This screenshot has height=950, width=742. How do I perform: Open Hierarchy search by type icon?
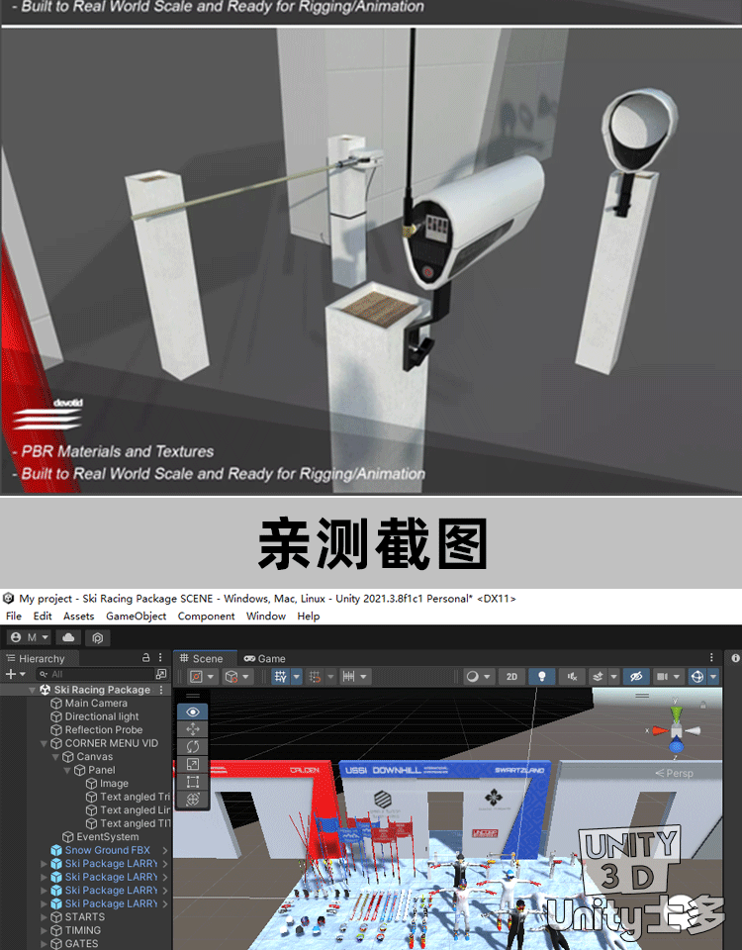click(x=161, y=674)
